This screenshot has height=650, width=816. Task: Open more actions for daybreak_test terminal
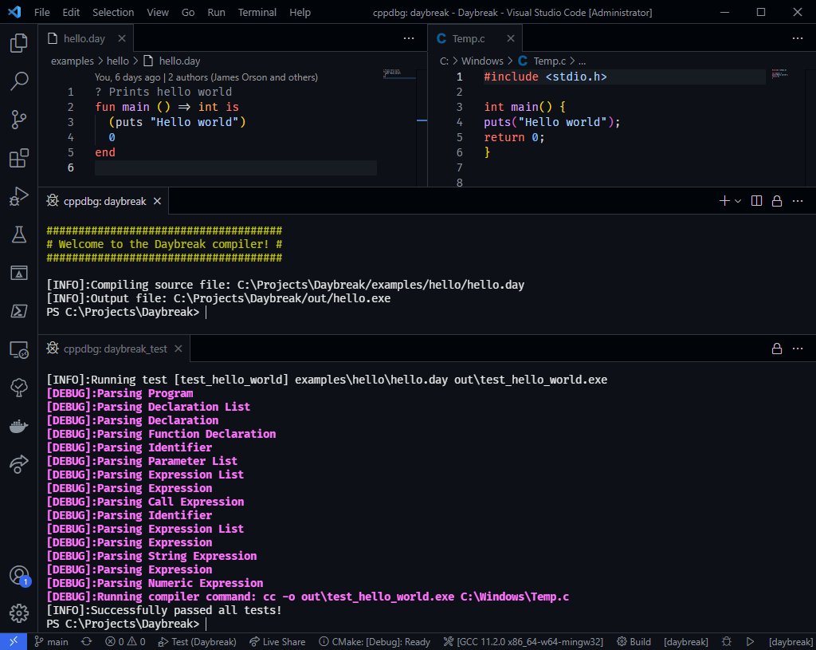pyautogui.click(x=797, y=349)
